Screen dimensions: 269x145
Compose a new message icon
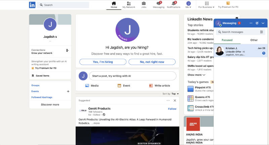(257, 23)
